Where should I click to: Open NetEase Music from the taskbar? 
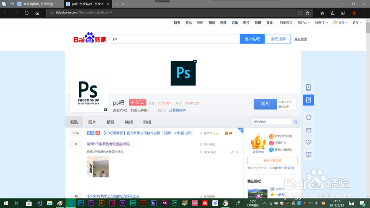(205, 203)
